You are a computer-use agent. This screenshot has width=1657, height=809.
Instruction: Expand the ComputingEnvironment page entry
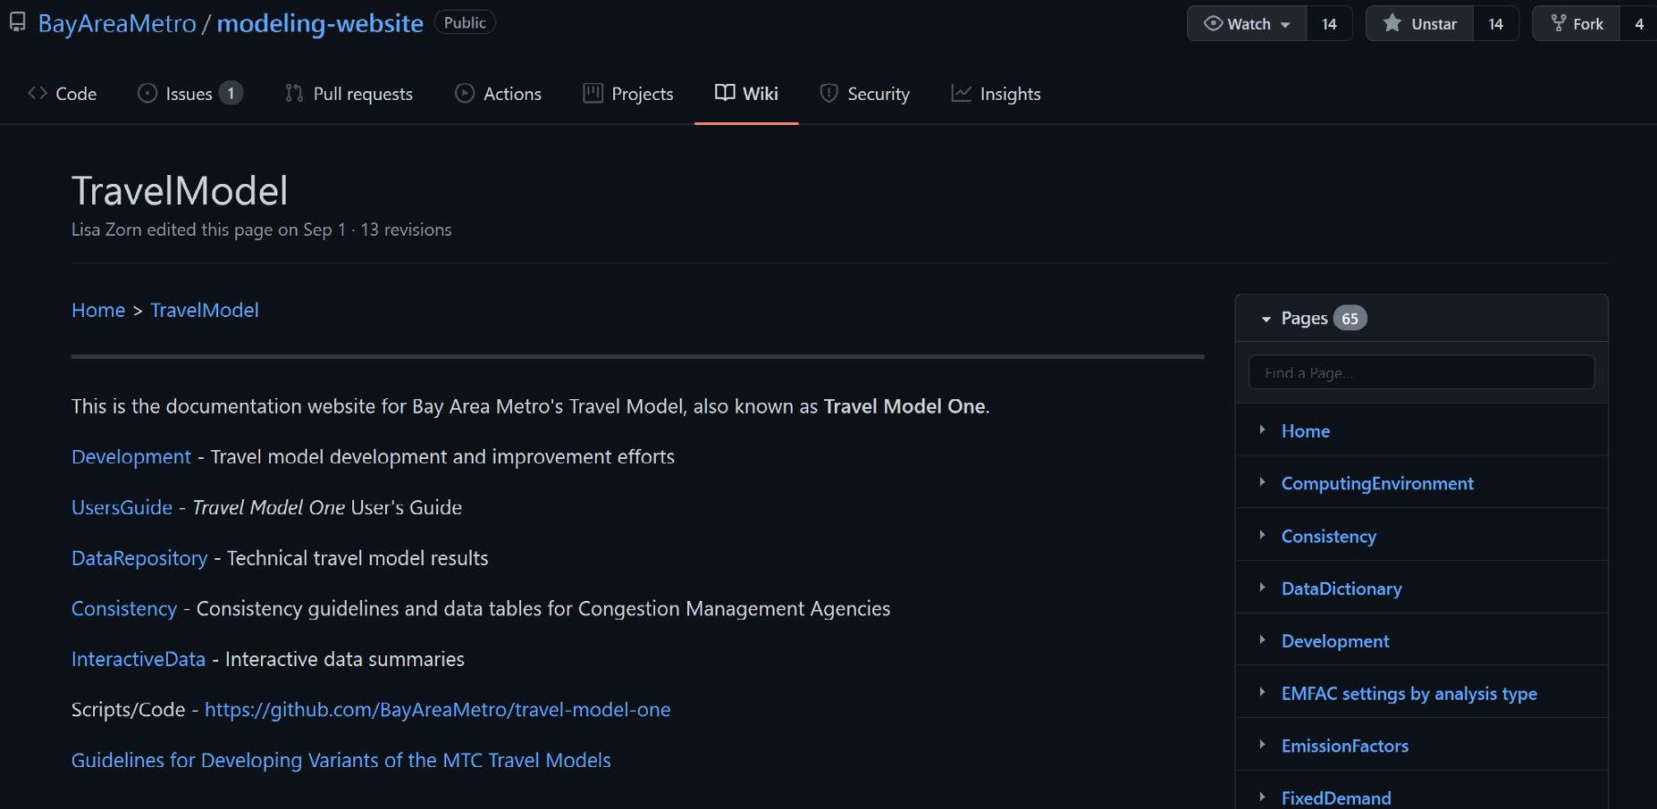[1262, 482]
